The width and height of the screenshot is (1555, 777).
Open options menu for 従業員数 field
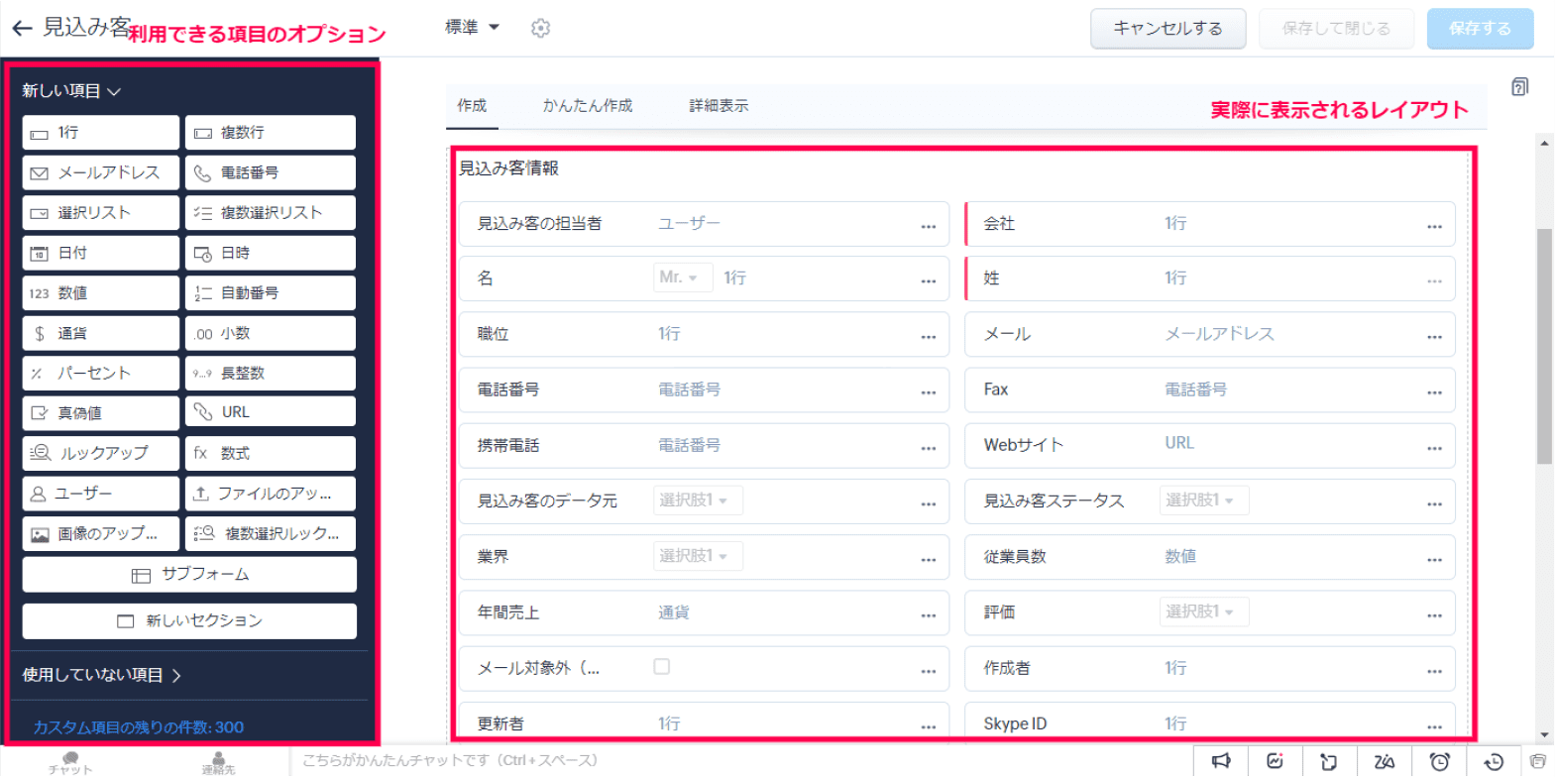coord(1434,560)
